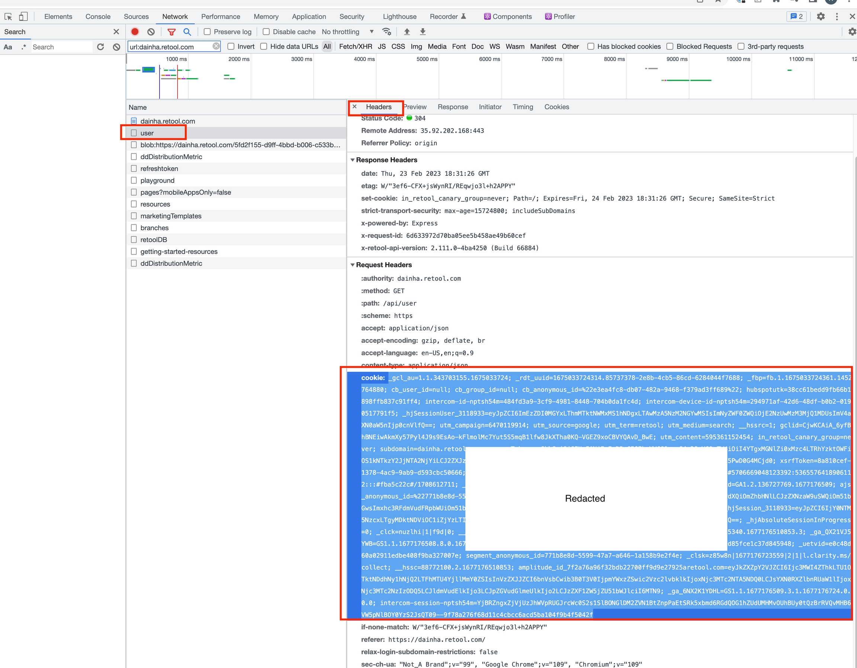The height and width of the screenshot is (668, 857).
Task: Click the inspect element picker icon
Action: (8, 16)
